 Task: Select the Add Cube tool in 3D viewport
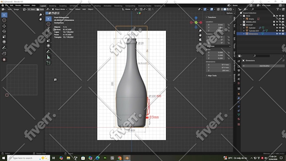(x=48, y=63)
